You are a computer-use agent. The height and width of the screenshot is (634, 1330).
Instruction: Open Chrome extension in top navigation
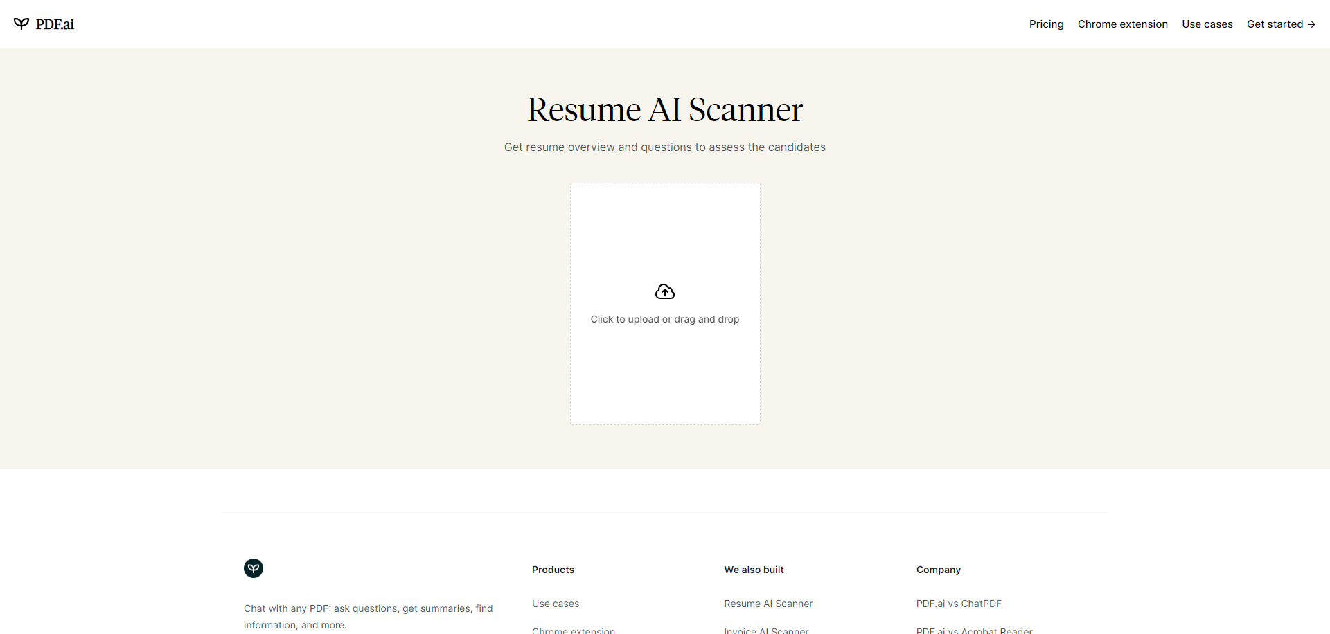click(1123, 24)
